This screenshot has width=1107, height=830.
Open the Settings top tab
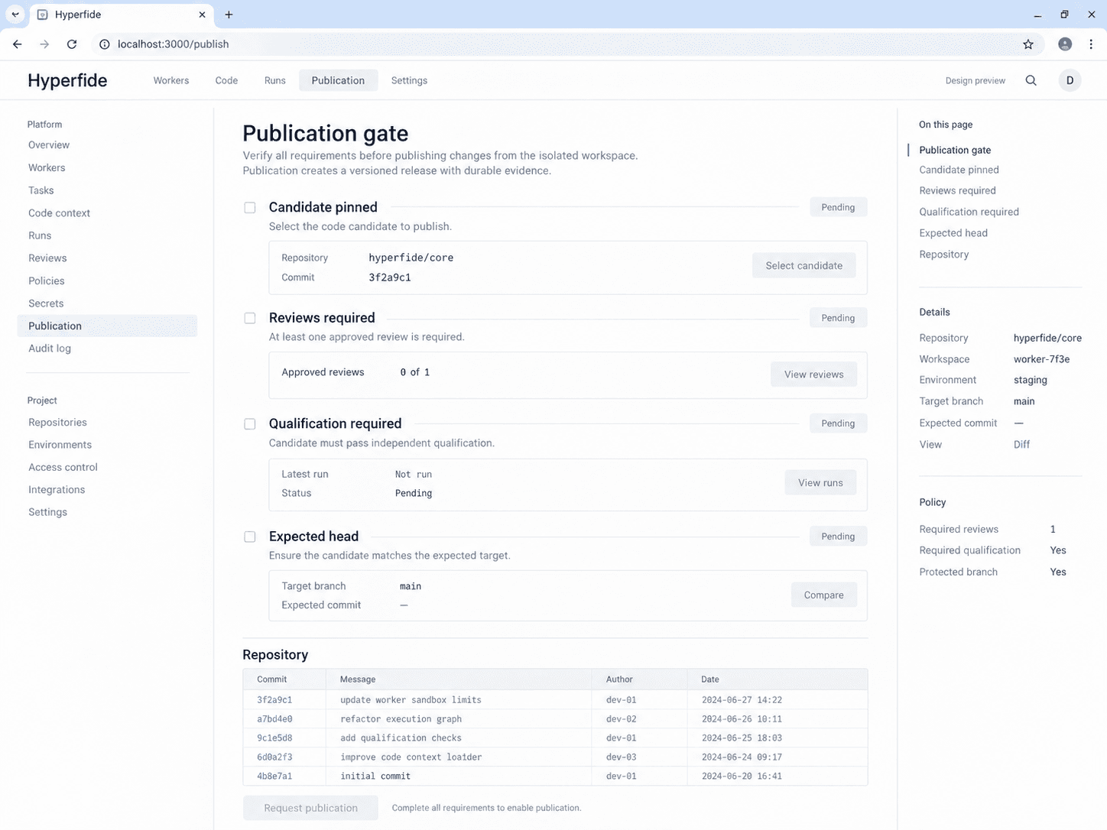point(409,80)
